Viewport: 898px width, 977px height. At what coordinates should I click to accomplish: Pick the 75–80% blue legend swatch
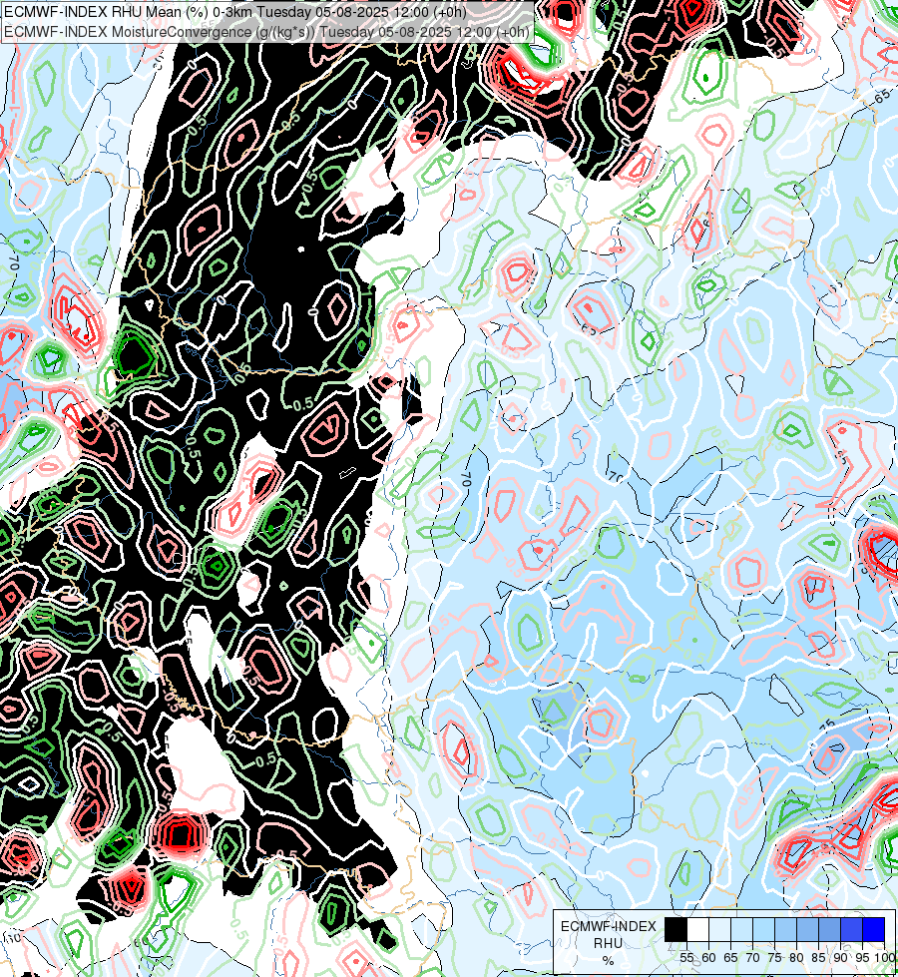[786, 930]
